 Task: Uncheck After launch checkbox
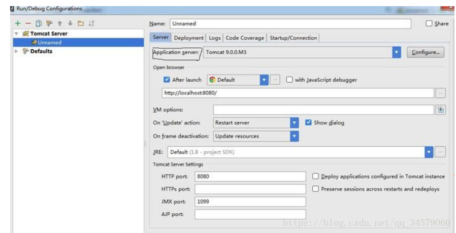point(167,79)
